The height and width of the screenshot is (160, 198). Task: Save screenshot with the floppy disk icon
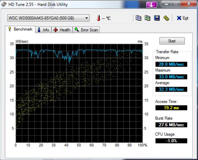click(x=157, y=18)
